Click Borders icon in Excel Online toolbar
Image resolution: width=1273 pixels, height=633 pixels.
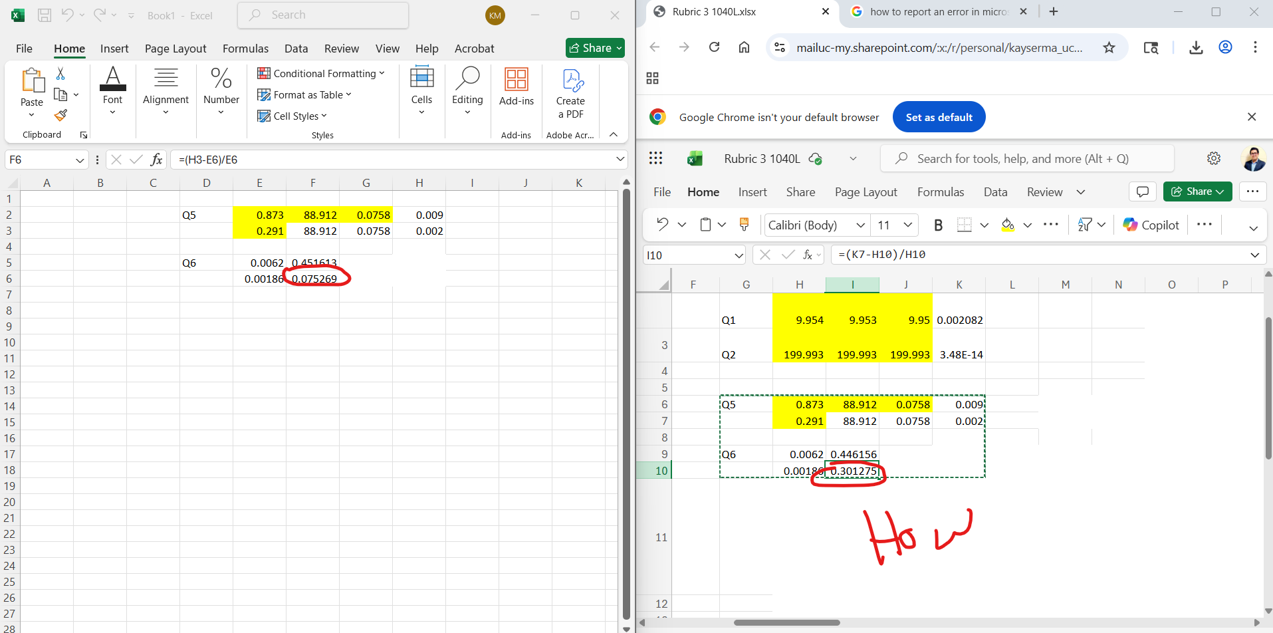point(965,225)
